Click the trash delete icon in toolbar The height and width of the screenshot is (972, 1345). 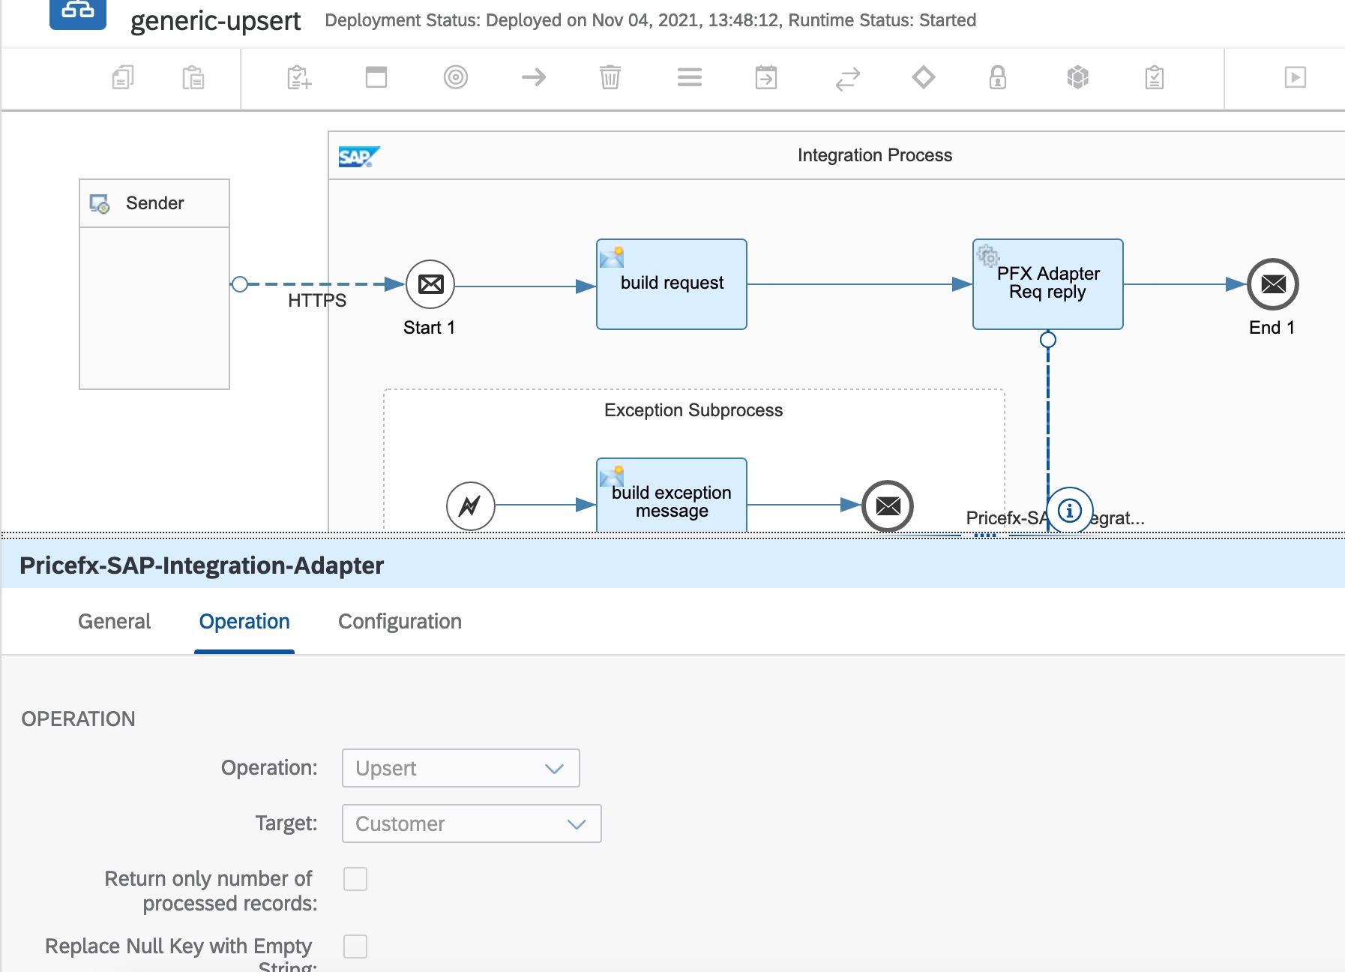(x=610, y=77)
